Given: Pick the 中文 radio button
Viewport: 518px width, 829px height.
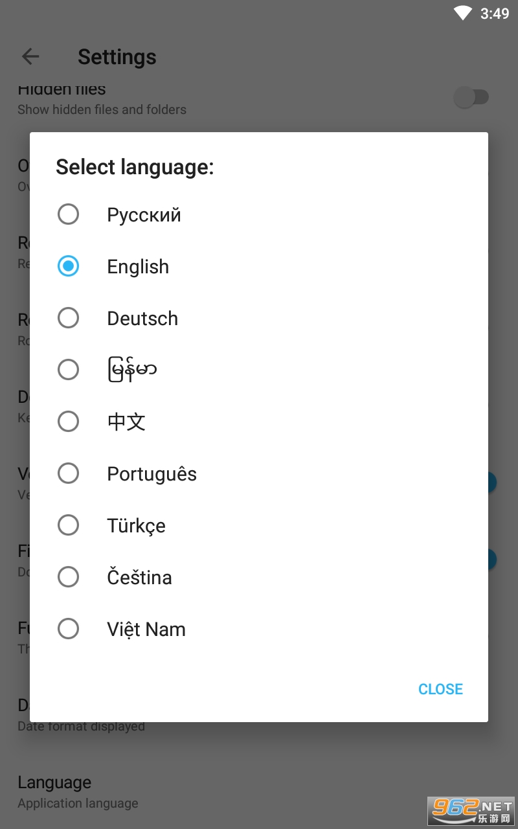Looking at the screenshot, I should (68, 422).
